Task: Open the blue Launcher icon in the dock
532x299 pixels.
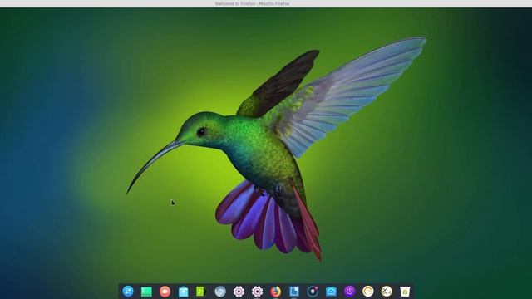Action: tap(128, 292)
